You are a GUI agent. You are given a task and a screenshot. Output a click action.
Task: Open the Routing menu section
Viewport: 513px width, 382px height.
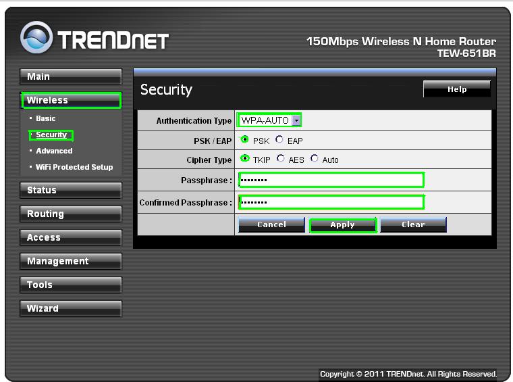pos(71,214)
